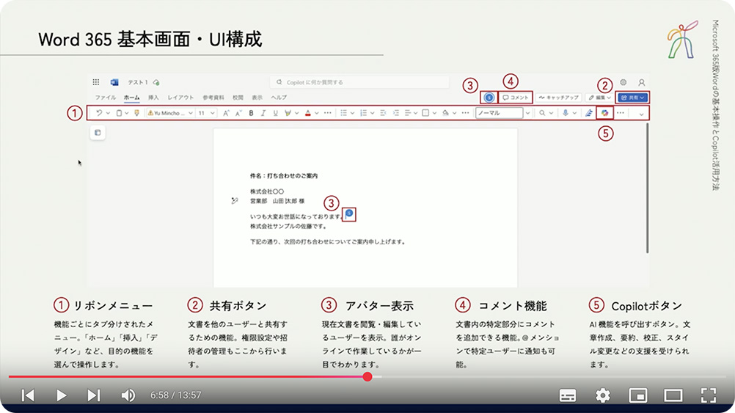Expand the ribbon display options chevron
The height and width of the screenshot is (413, 735).
click(x=641, y=114)
